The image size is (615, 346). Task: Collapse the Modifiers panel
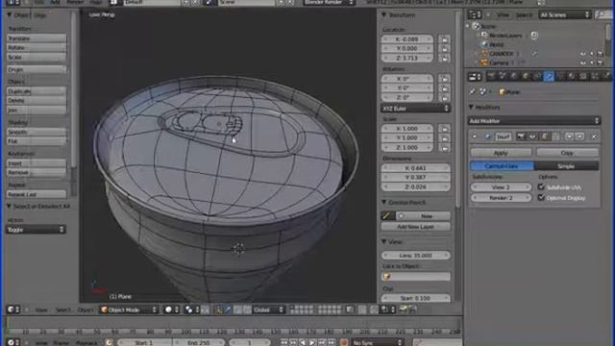[471, 107]
